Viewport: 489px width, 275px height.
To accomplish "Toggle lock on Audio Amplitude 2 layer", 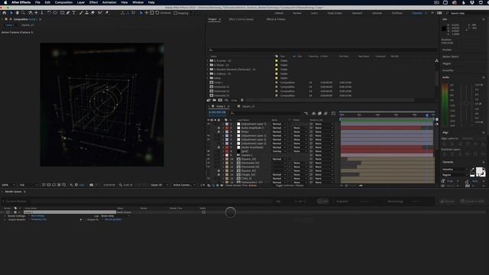I will [x=219, y=128].
